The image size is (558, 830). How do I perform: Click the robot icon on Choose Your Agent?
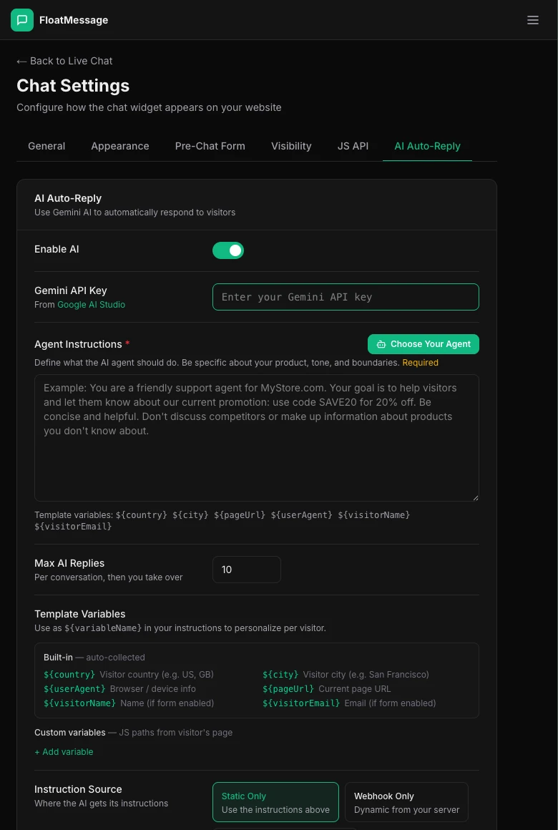381,344
